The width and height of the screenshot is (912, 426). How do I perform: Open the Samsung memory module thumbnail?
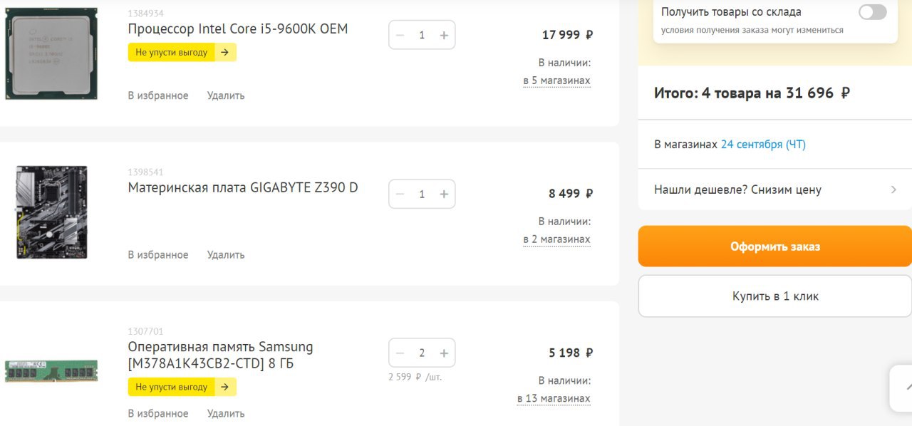pos(51,371)
